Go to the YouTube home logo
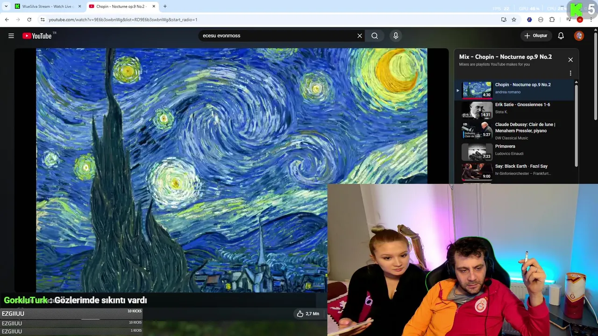 point(37,36)
